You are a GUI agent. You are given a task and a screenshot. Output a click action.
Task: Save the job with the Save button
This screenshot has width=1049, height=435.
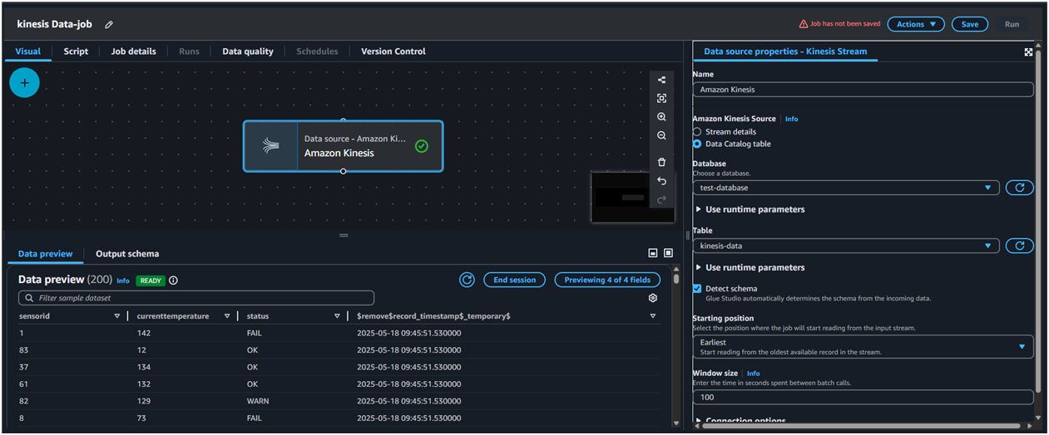coord(970,24)
